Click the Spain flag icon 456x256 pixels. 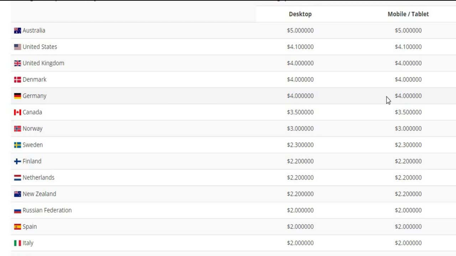coord(17,227)
